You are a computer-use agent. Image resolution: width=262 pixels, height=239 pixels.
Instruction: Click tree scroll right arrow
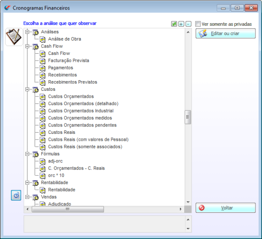pyautogui.click(x=180, y=209)
